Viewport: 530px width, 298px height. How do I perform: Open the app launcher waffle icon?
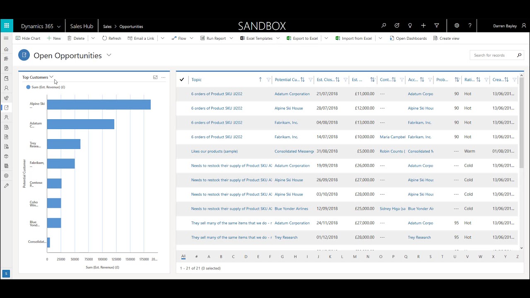tap(7, 26)
